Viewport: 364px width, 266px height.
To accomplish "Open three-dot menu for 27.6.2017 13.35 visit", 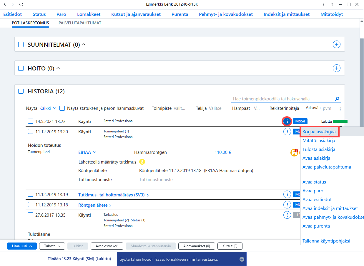I will click(287, 215).
